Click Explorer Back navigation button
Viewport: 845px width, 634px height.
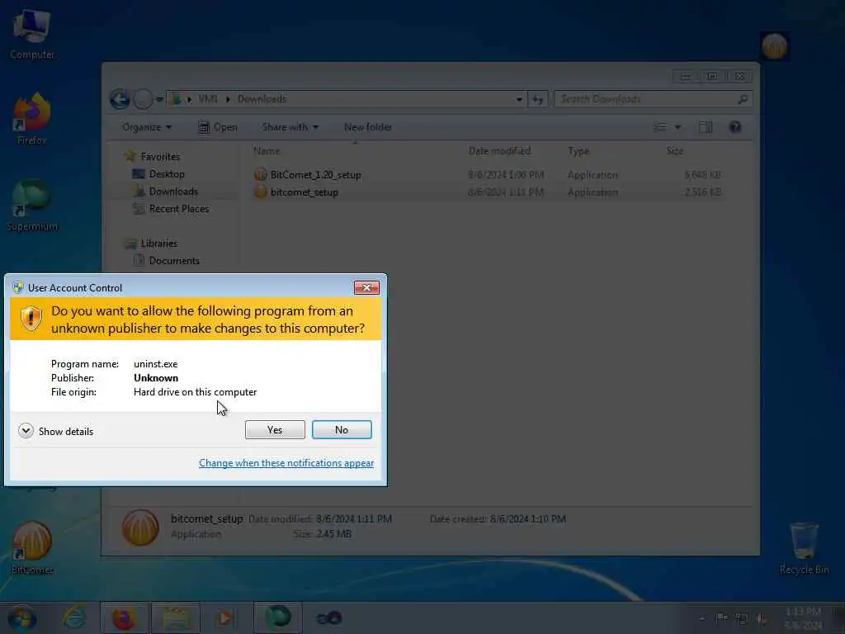tap(120, 99)
